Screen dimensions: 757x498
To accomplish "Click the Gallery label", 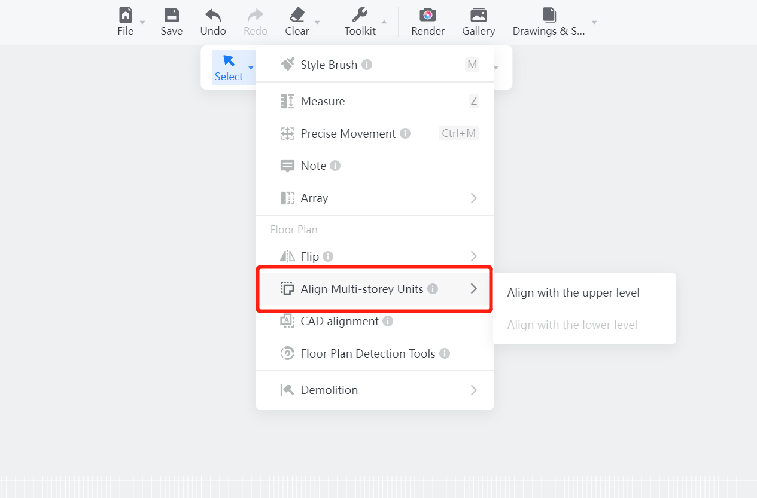I will (x=479, y=31).
